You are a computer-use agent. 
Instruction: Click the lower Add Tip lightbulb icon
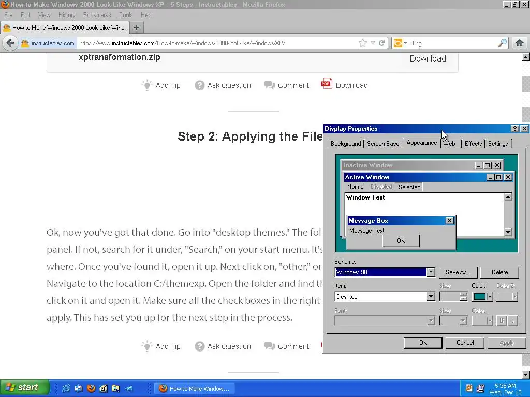pyautogui.click(x=146, y=346)
